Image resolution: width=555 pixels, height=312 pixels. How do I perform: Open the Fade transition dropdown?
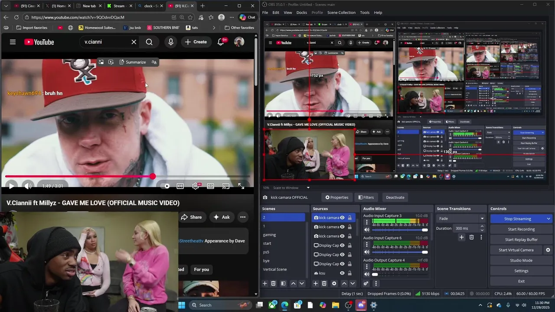[460, 218]
